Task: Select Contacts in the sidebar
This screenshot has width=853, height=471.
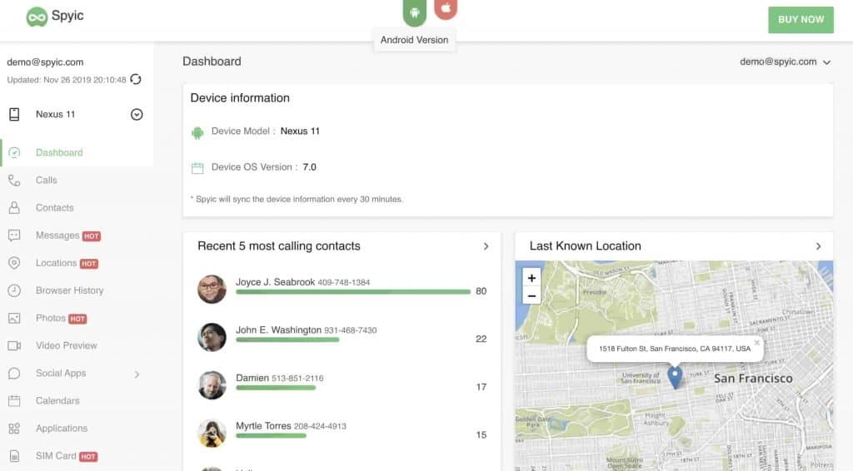Action: [54, 208]
